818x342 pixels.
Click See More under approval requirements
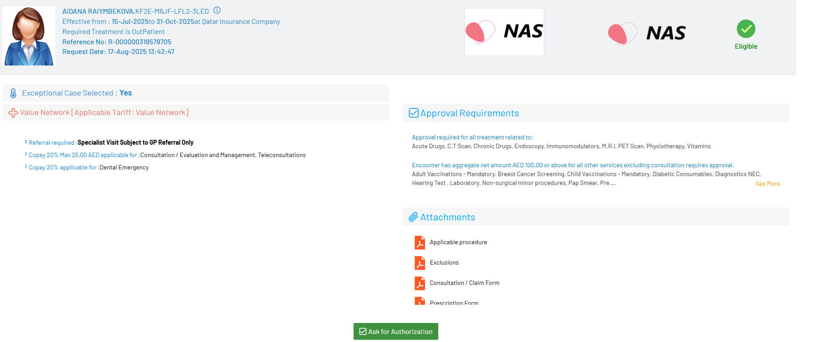pyautogui.click(x=767, y=184)
